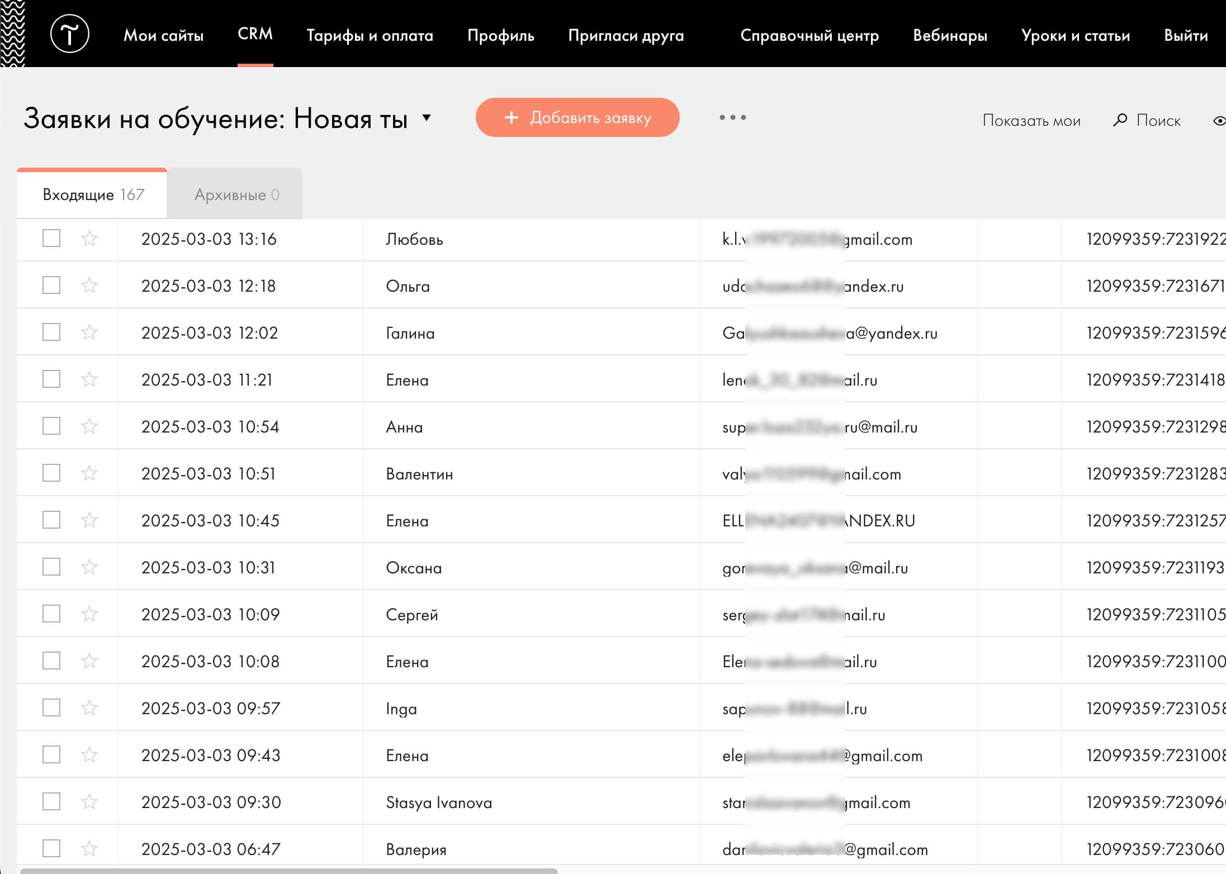The width and height of the screenshot is (1226, 874).
Task: Switch to the Входящие tab
Action: click(92, 194)
